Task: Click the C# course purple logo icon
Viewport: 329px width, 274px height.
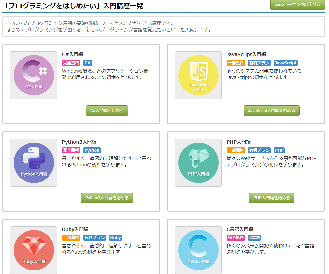Action: [x=34, y=75]
